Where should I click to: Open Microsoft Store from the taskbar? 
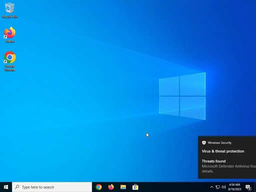click(135, 187)
